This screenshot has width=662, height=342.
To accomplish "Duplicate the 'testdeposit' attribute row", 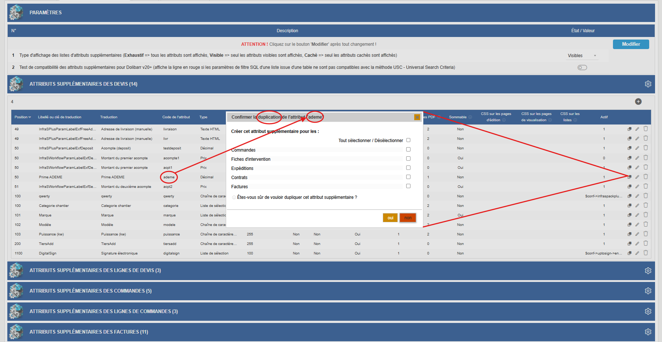I will click(629, 148).
